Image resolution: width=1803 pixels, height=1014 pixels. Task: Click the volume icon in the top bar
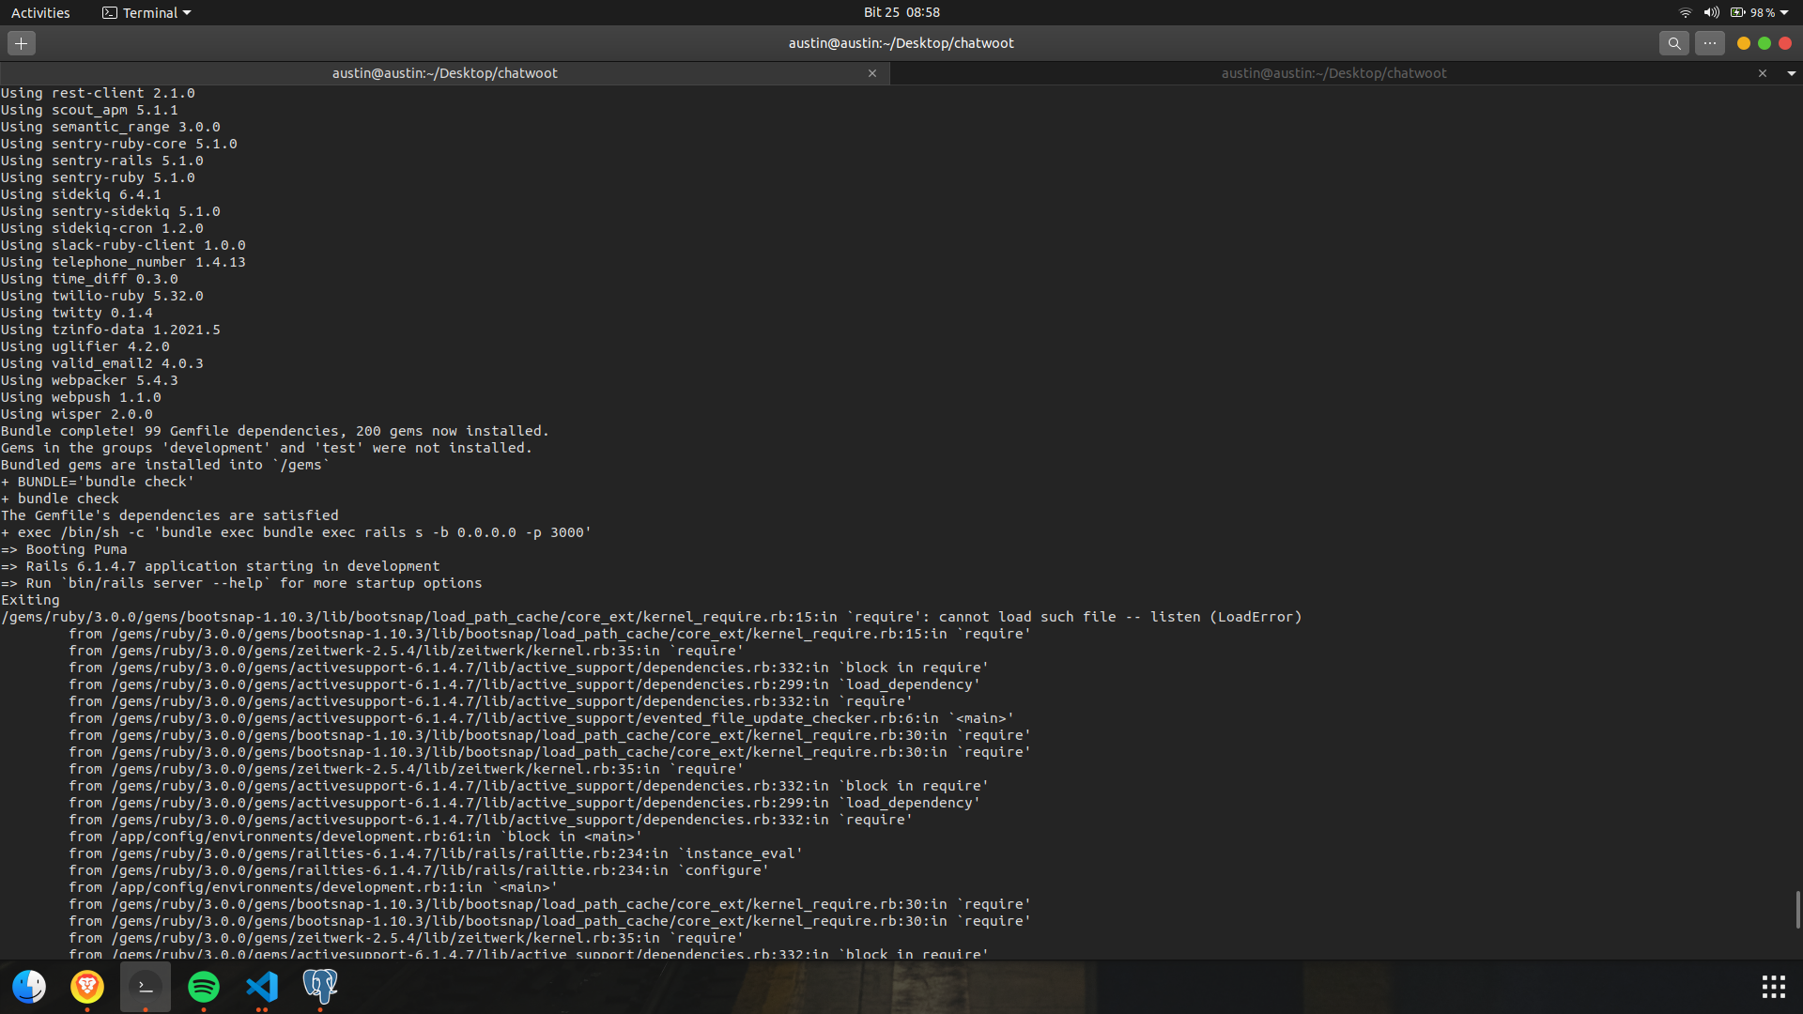1711,12
